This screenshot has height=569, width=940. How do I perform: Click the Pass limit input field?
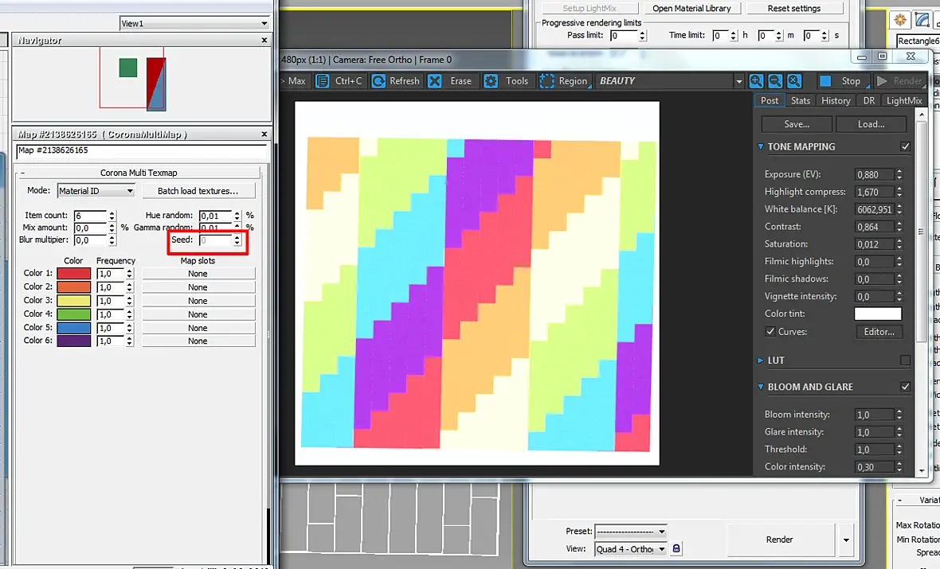coord(624,35)
